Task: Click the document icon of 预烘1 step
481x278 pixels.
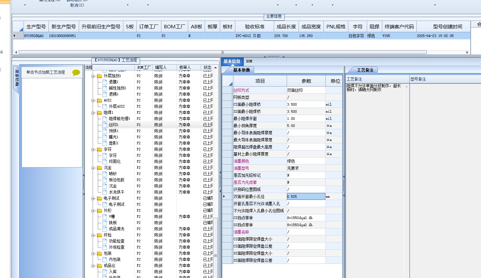Action: (x=105, y=131)
